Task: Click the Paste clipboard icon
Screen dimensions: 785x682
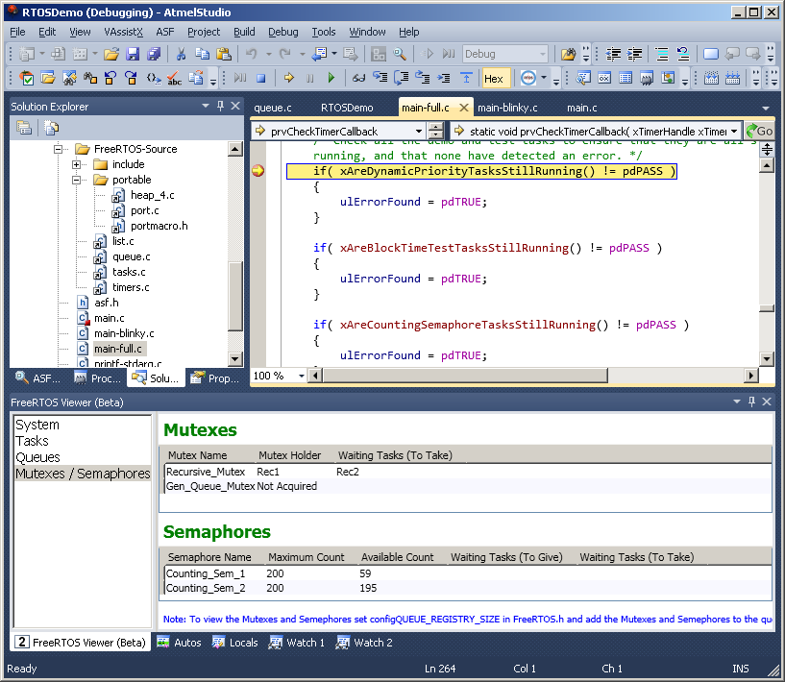Action: 223,54
